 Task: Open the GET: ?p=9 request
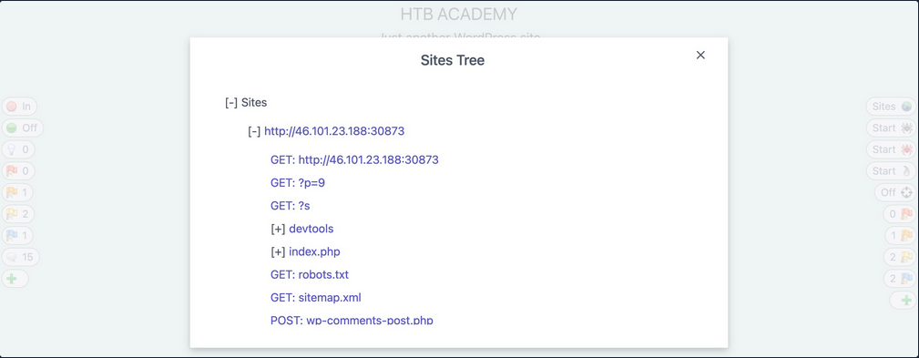[x=298, y=183]
